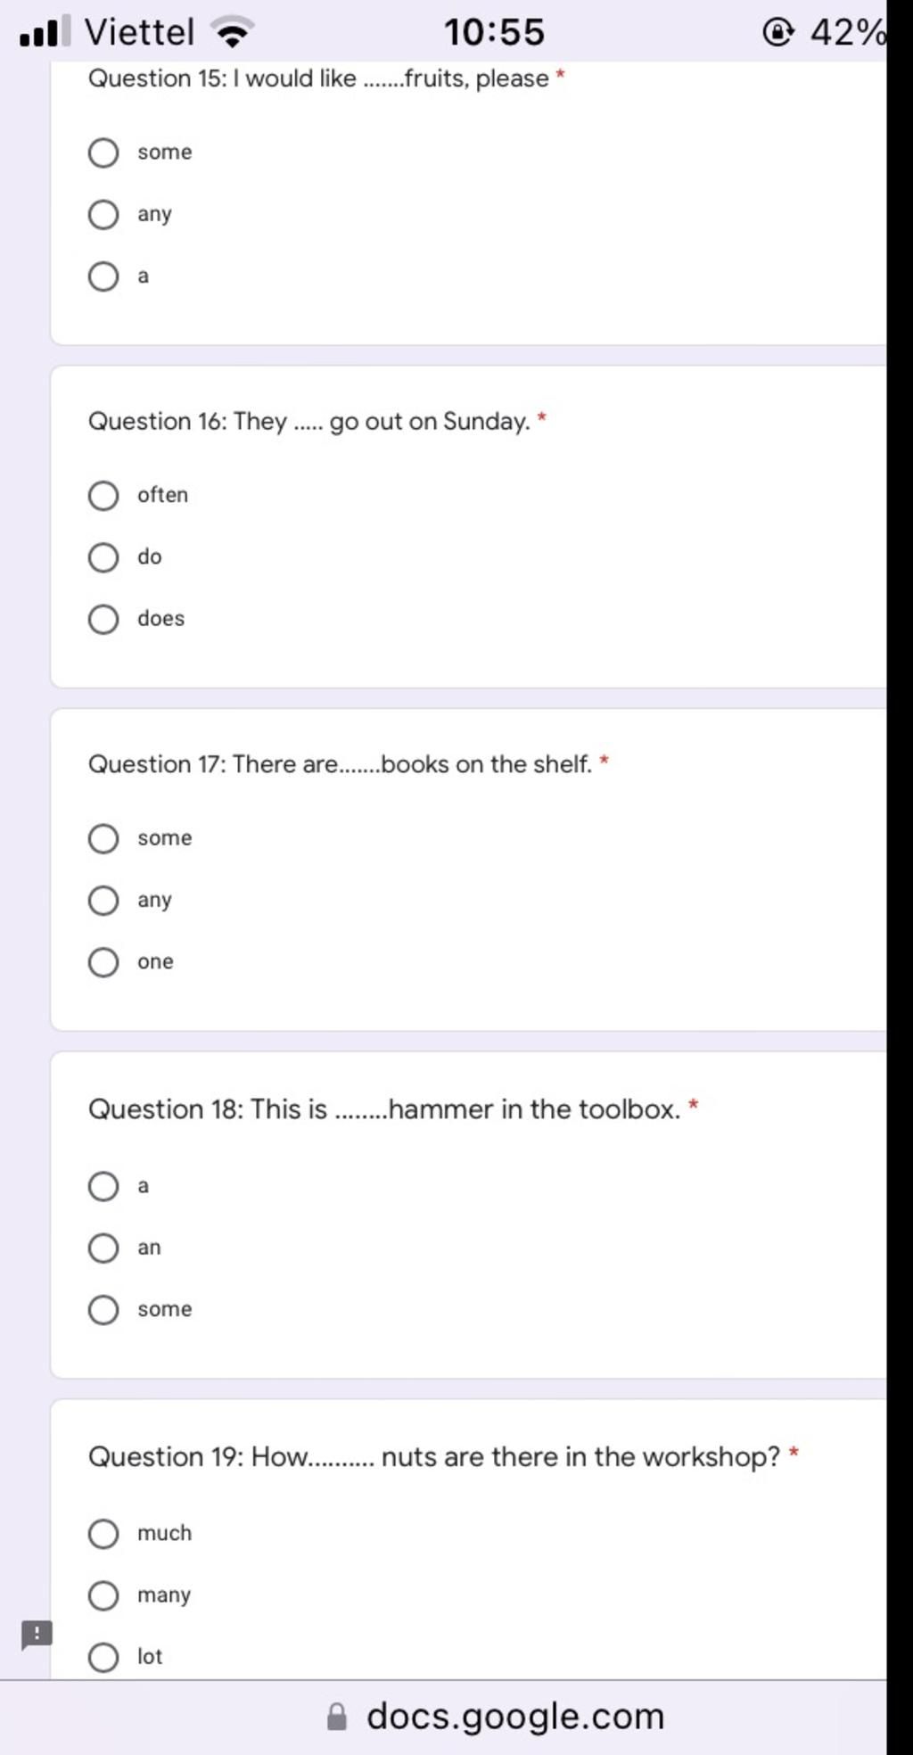Tap the report problem flag icon
The image size is (913, 1755).
(x=37, y=1636)
